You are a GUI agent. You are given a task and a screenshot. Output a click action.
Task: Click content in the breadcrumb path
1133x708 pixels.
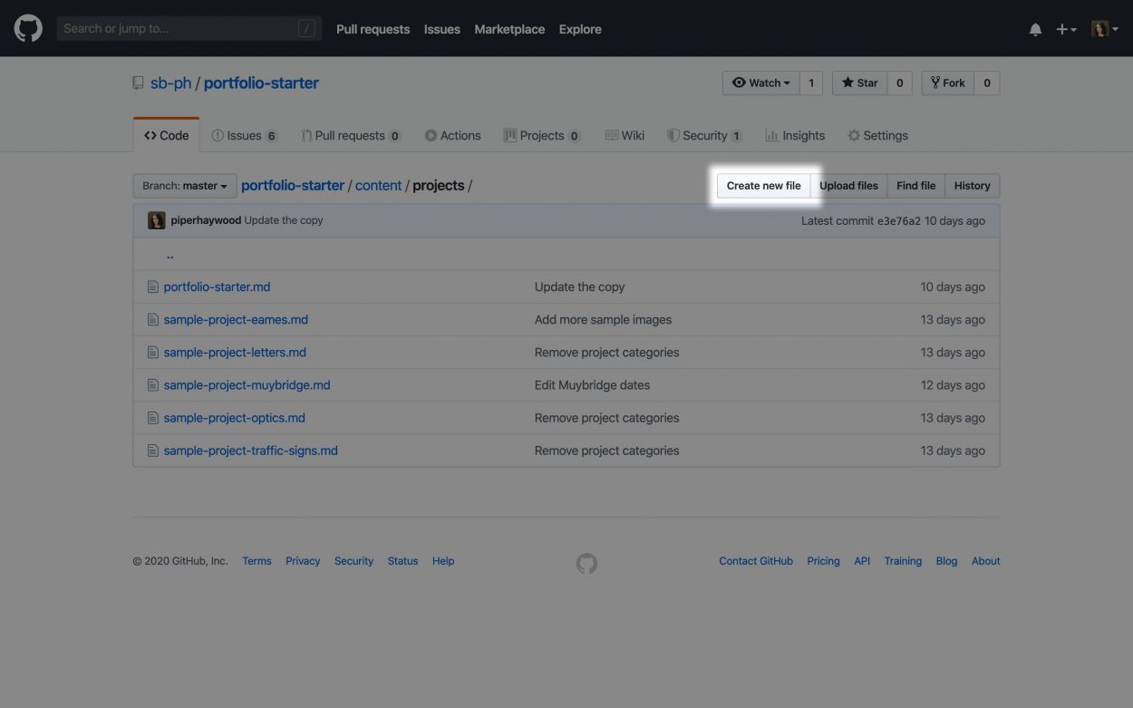click(378, 185)
